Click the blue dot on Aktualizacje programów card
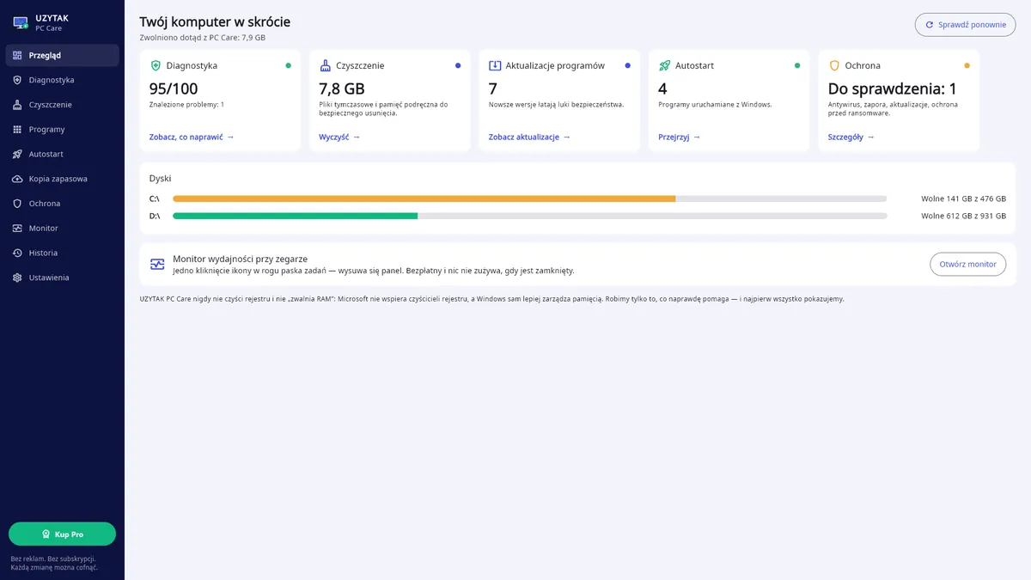 click(x=627, y=65)
